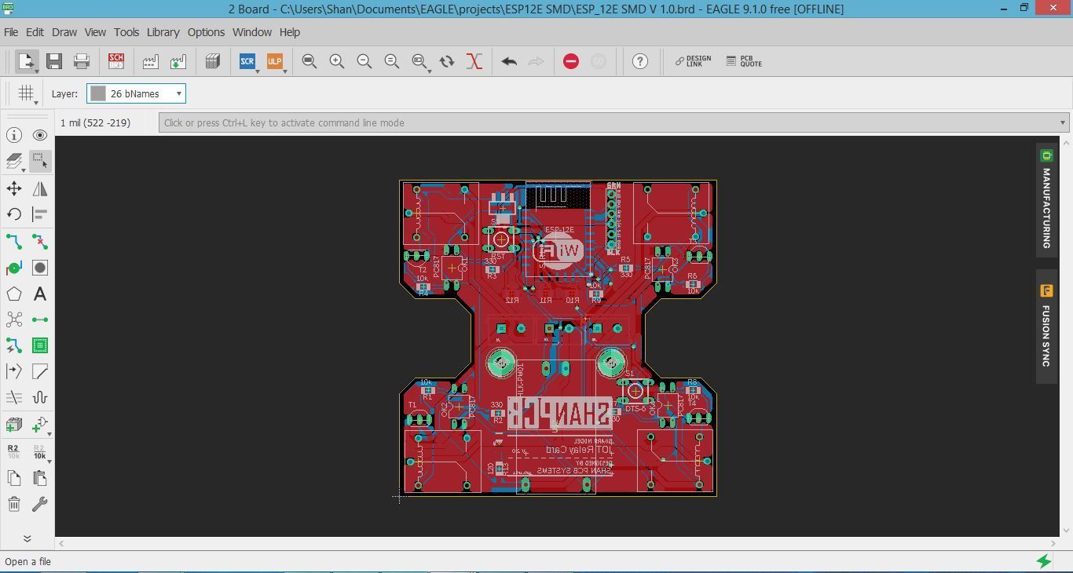Open the Manufacturing side panel

pos(1046,199)
